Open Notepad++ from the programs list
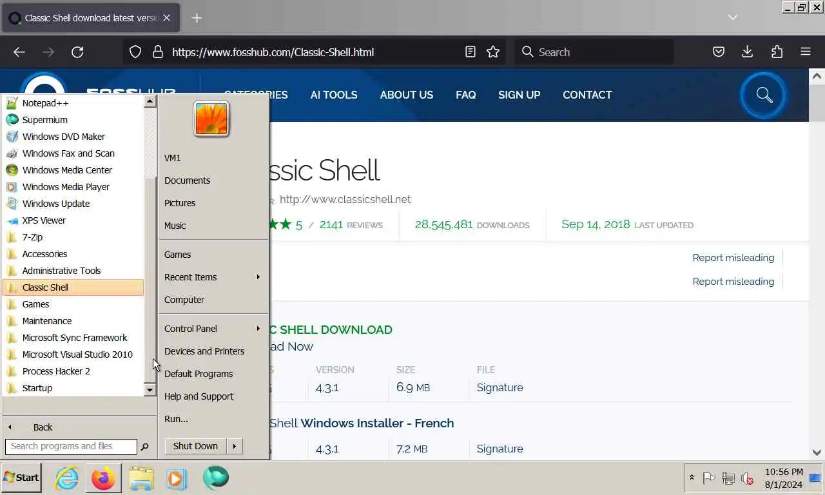This screenshot has height=495, width=825. point(73,103)
